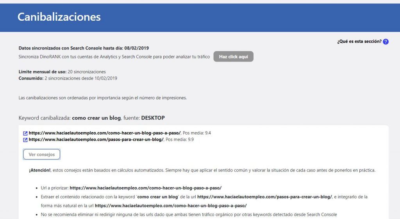Click the blue question mark help icon
This screenshot has width=400, height=219.
pos(386,42)
